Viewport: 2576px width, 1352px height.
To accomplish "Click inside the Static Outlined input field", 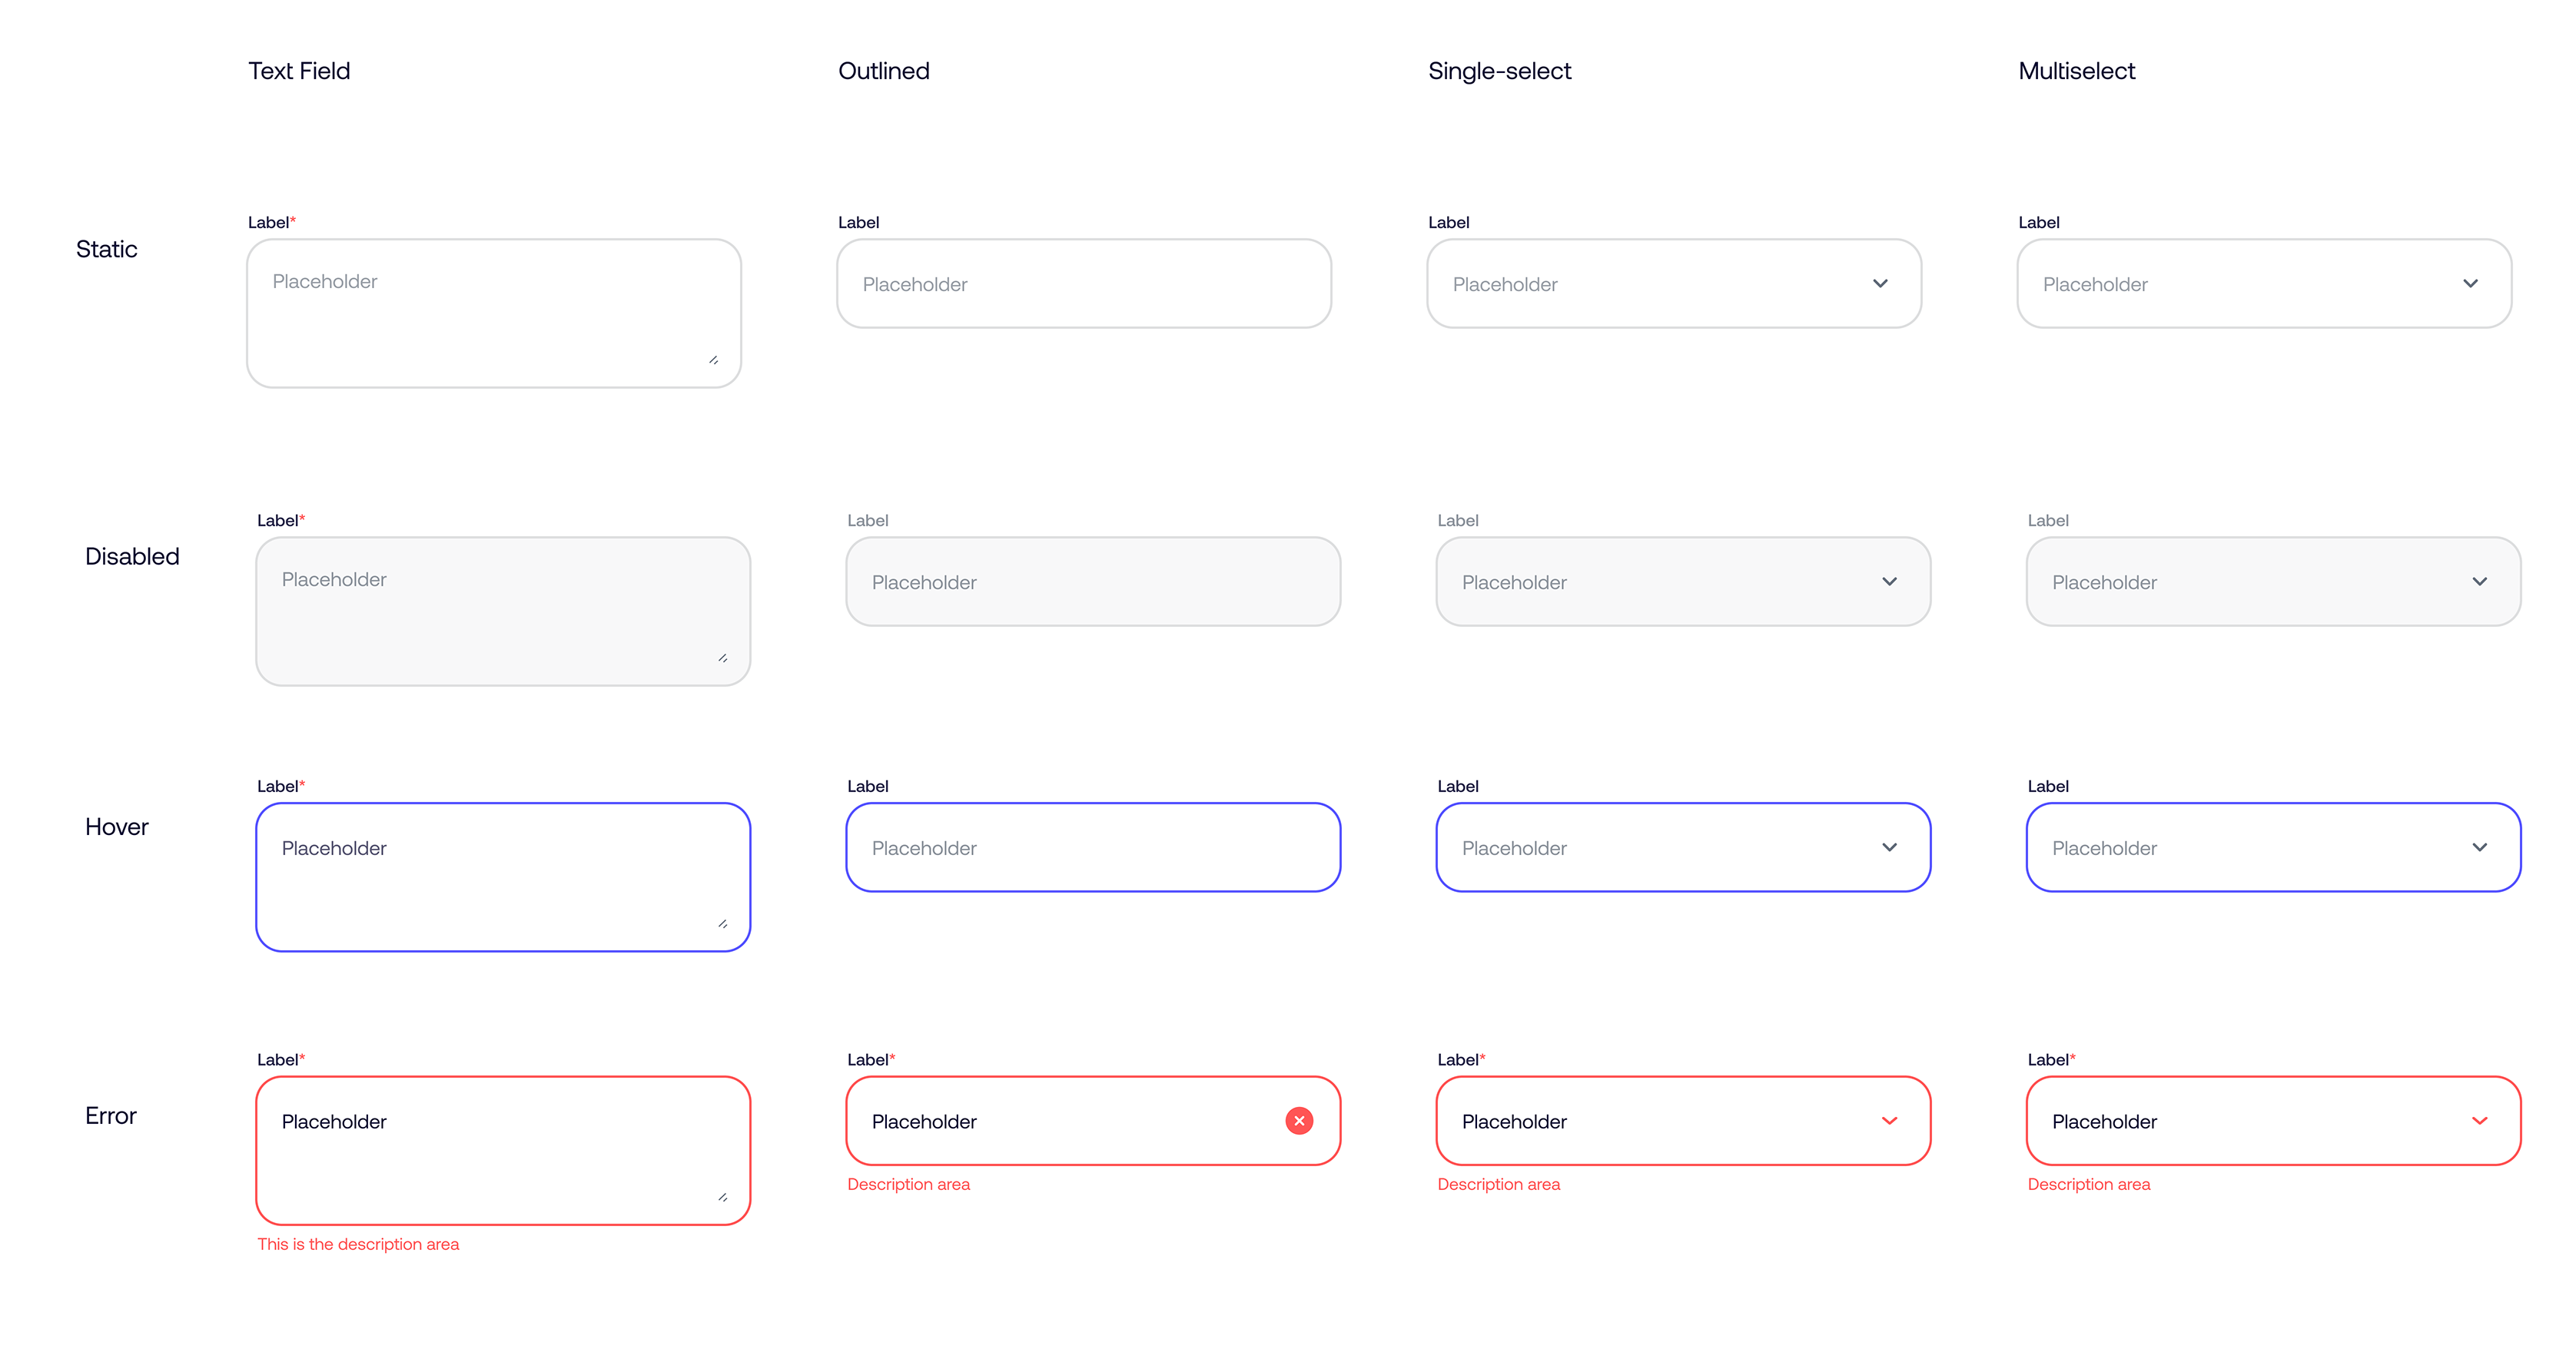I will click(1083, 283).
